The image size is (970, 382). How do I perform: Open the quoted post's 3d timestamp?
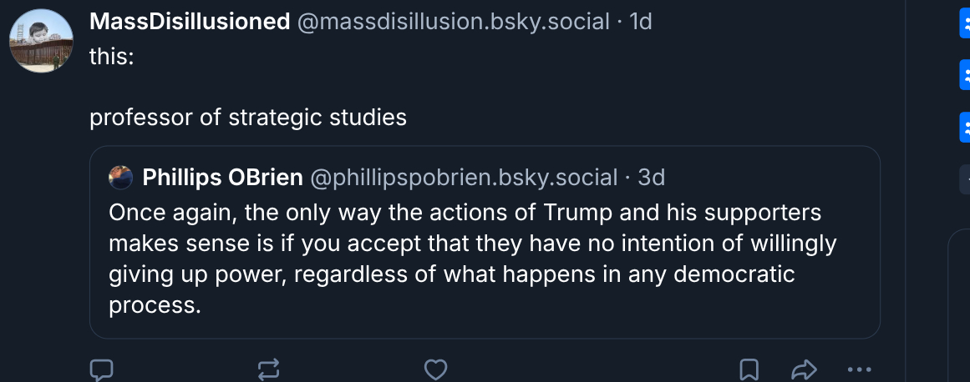point(652,178)
